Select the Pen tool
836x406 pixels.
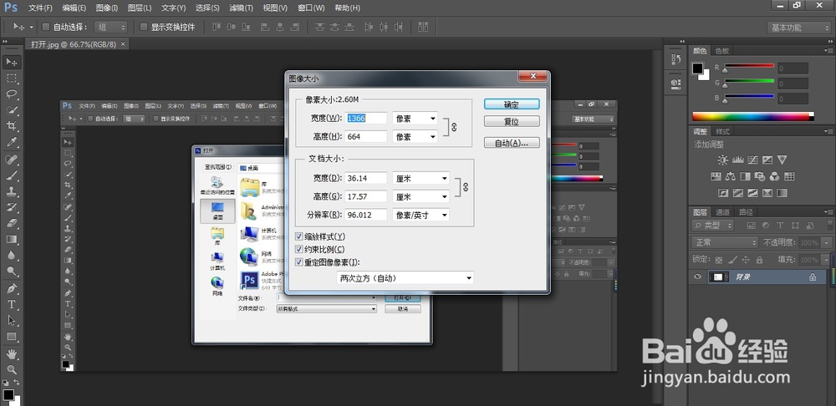tap(11, 288)
